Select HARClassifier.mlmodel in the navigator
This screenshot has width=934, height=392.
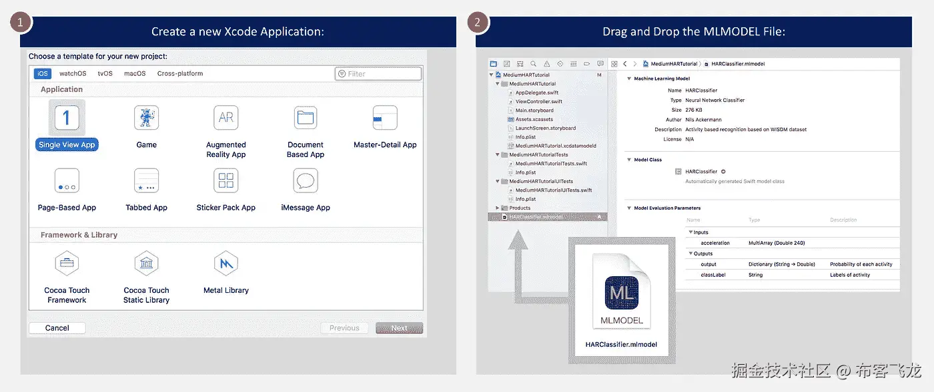coord(547,216)
